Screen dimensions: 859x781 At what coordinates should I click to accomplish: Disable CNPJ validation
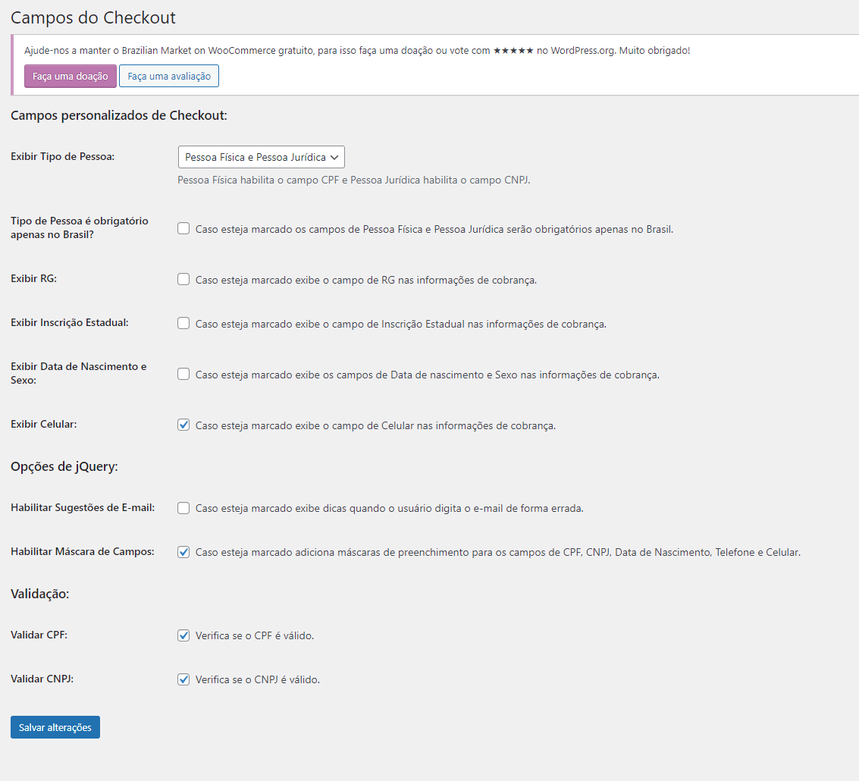[x=183, y=679]
